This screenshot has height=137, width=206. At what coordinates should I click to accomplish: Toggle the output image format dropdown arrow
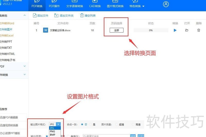pyautogui.click(x=58, y=124)
